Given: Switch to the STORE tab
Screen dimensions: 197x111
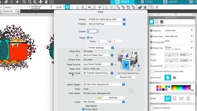Looking at the screenshot, I should [147, 2].
